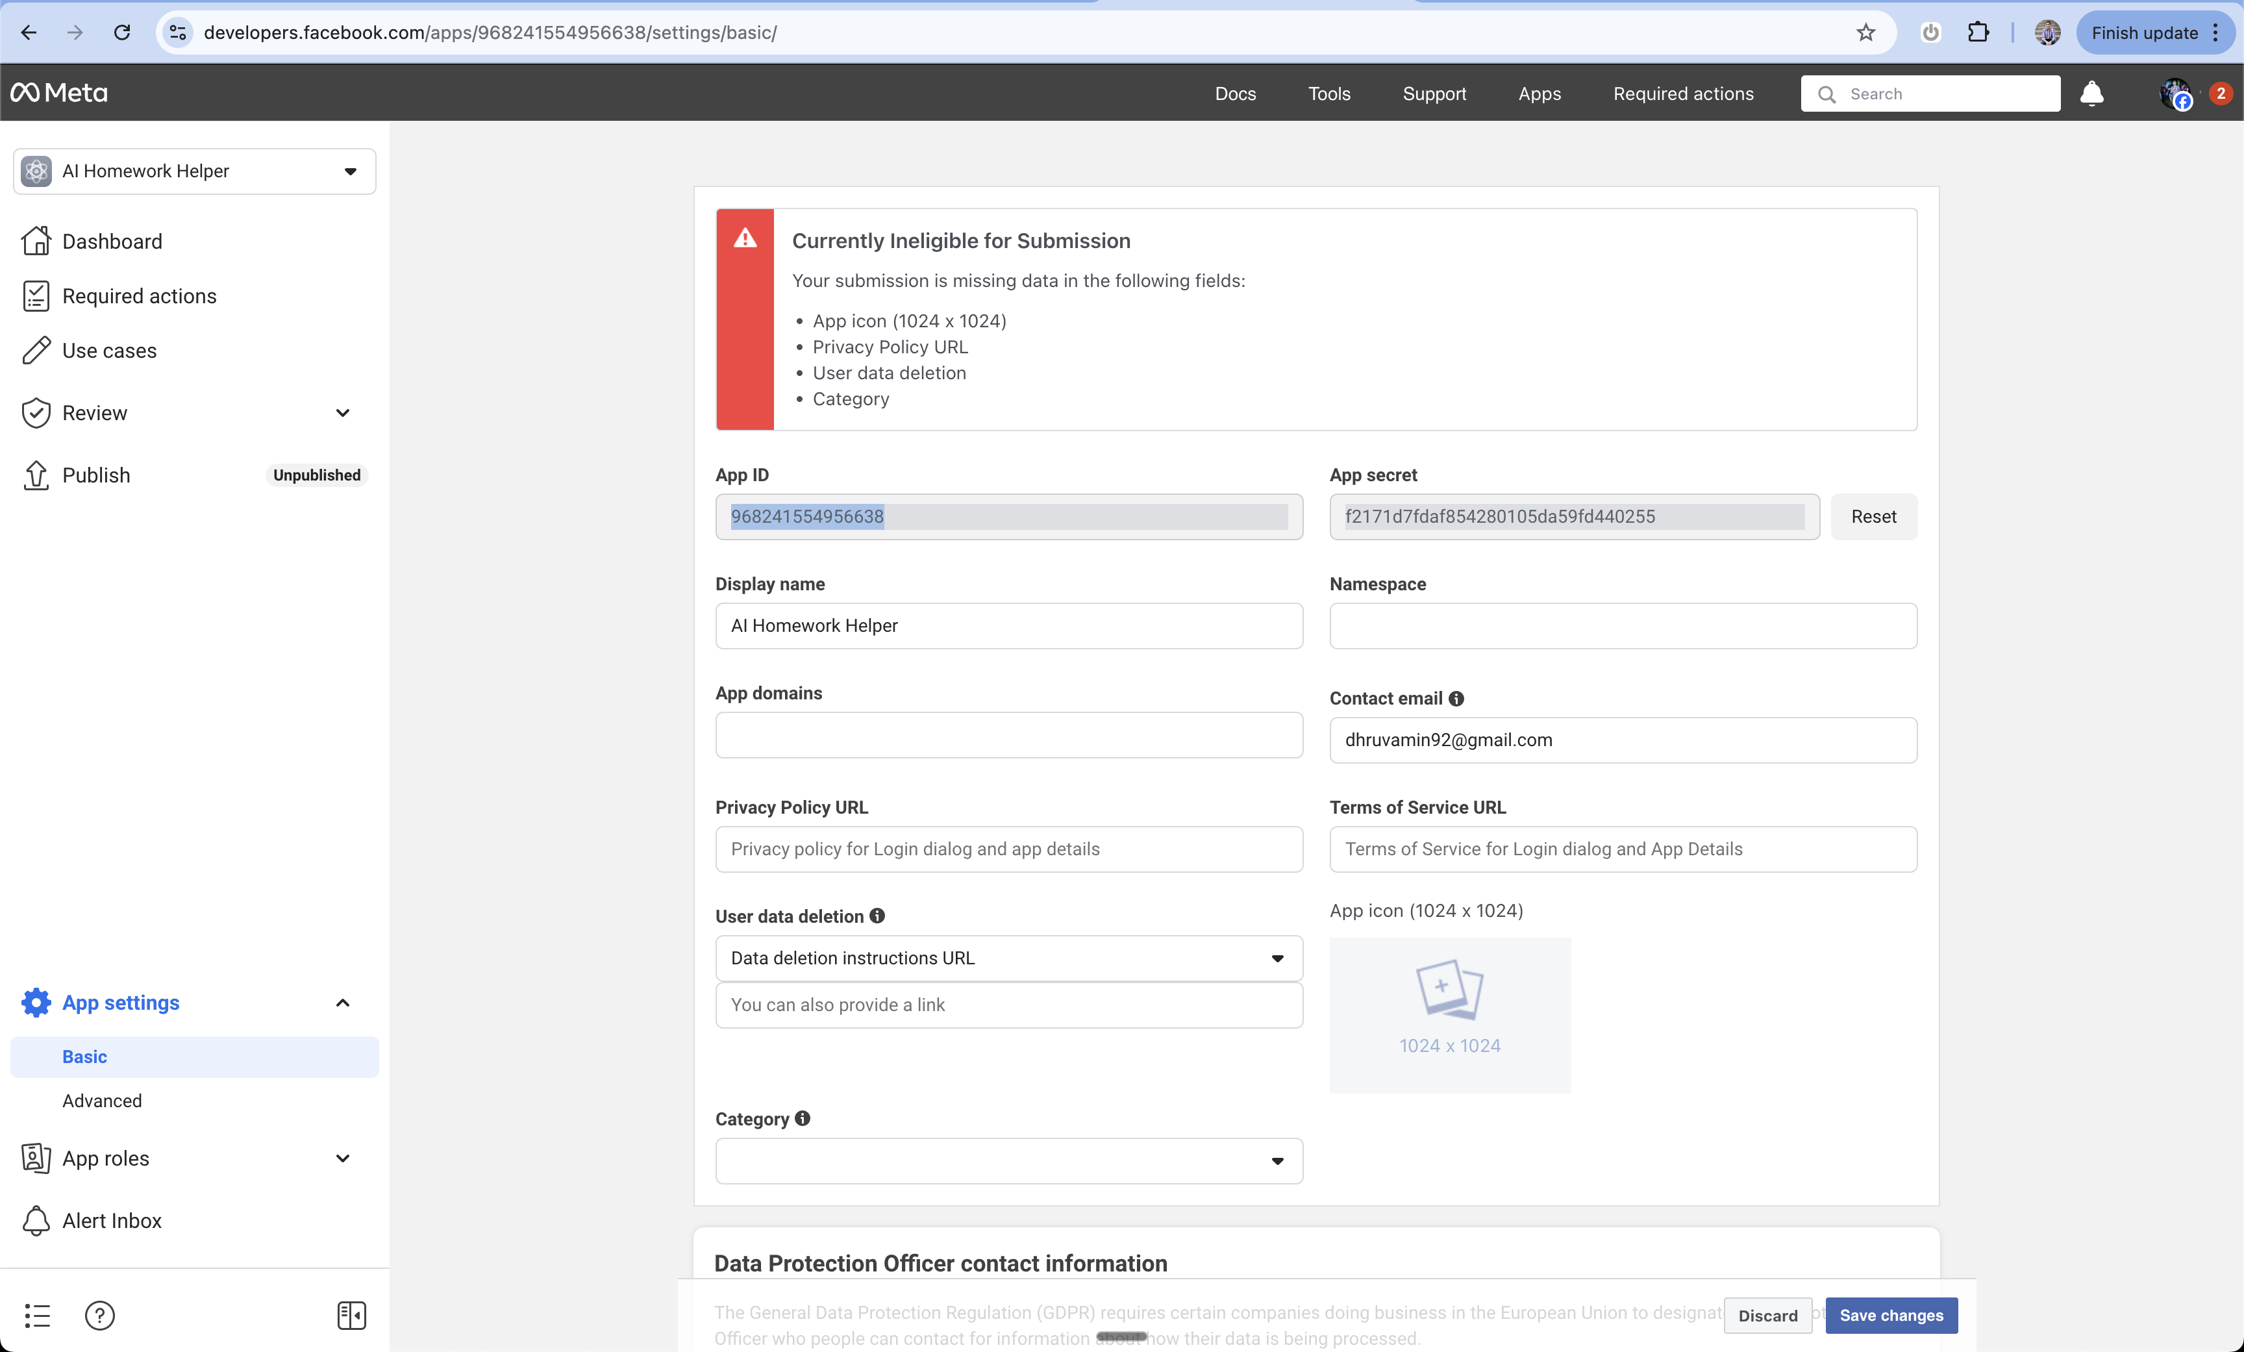Open the browser extensions puzzle icon

click(1978, 33)
